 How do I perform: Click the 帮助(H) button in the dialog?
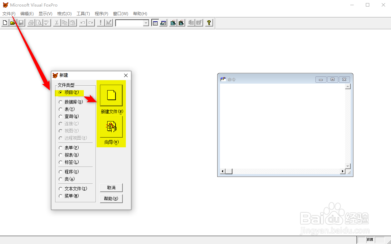point(111,199)
